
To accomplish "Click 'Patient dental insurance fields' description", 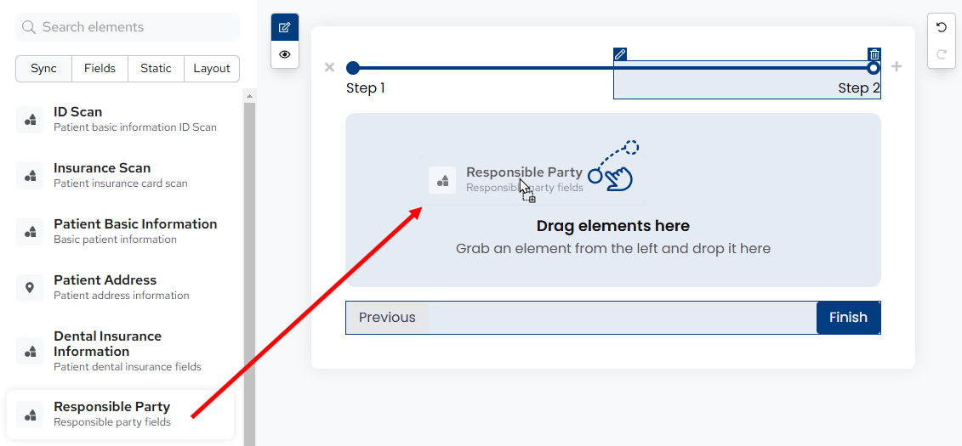I will (x=127, y=367).
